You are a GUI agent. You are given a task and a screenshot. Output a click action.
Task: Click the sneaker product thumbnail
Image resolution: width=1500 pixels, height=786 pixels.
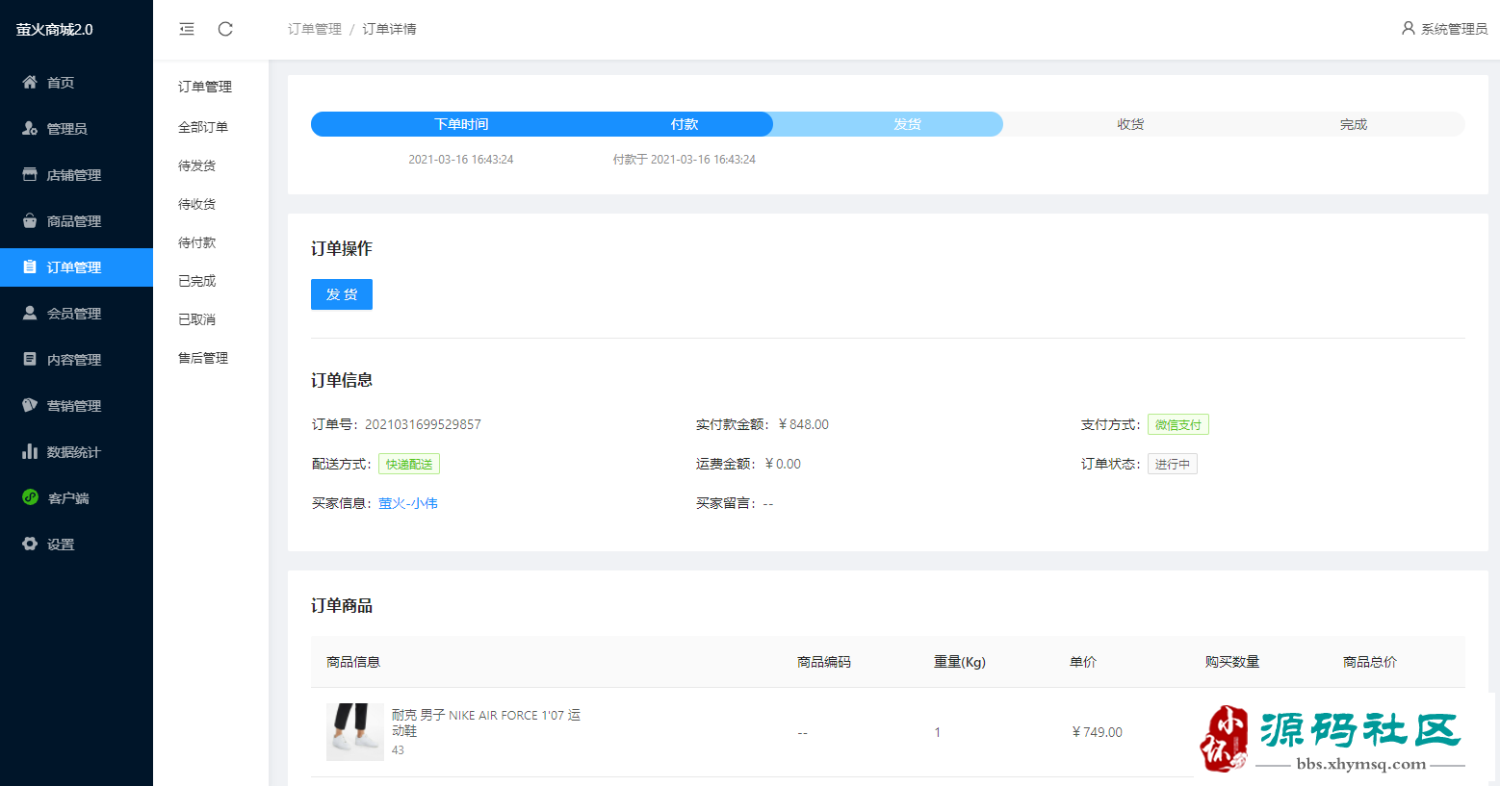[x=355, y=732]
